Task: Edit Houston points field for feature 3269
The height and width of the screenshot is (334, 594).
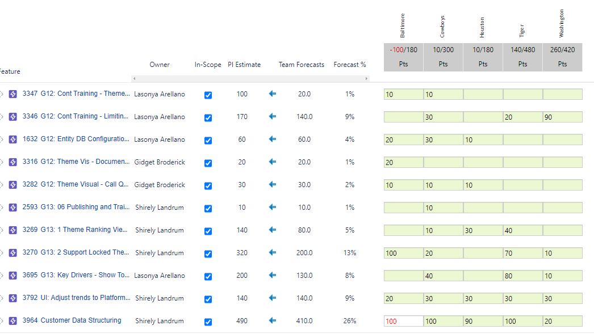Action: pyautogui.click(x=483, y=230)
